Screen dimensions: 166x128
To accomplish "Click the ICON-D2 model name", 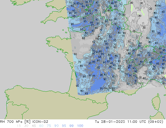I will (x=40, y=122).
